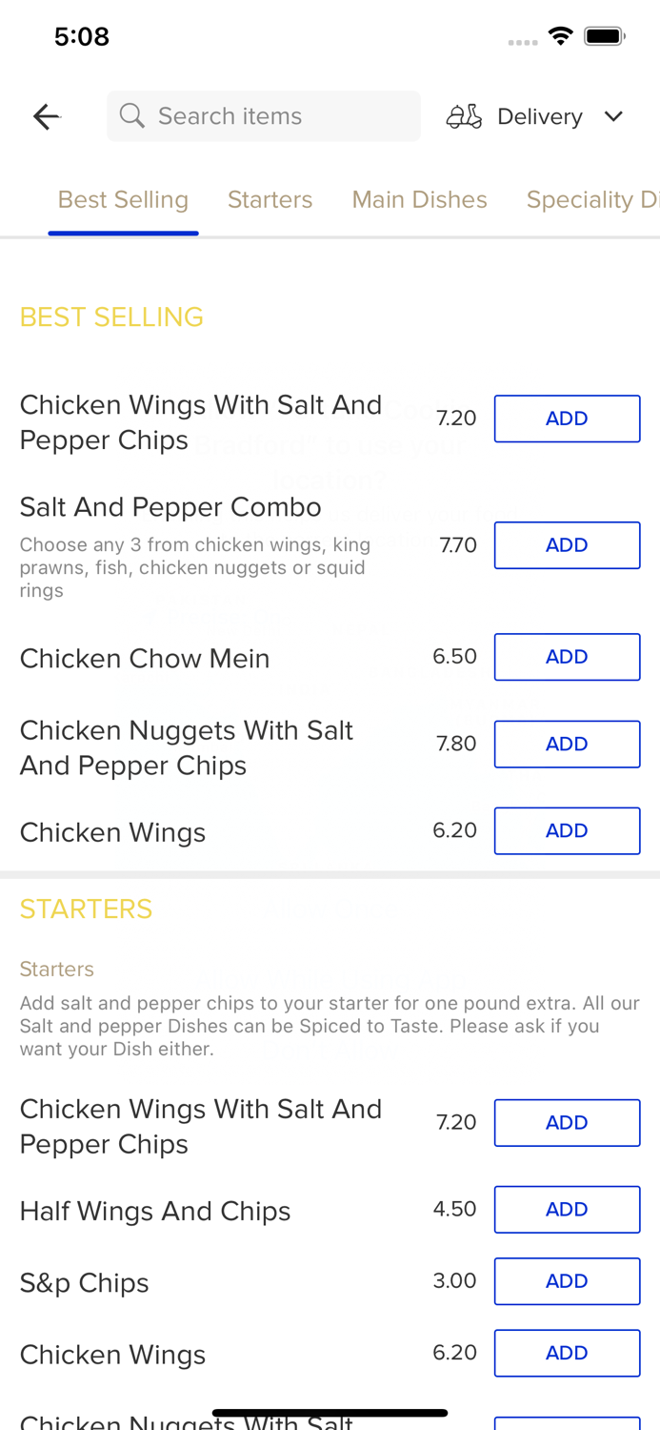
Task: Tap the Wi-Fi status icon
Action: (x=560, y=36)
